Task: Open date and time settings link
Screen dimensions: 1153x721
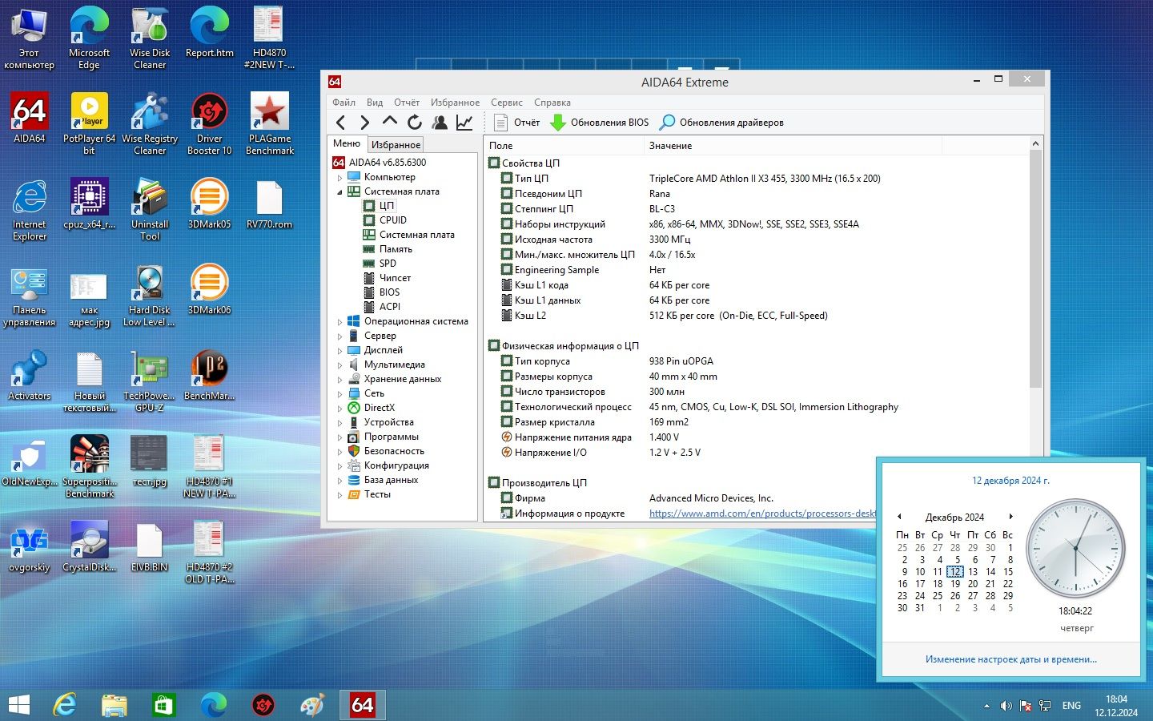Action: [x=1011, y=659]
